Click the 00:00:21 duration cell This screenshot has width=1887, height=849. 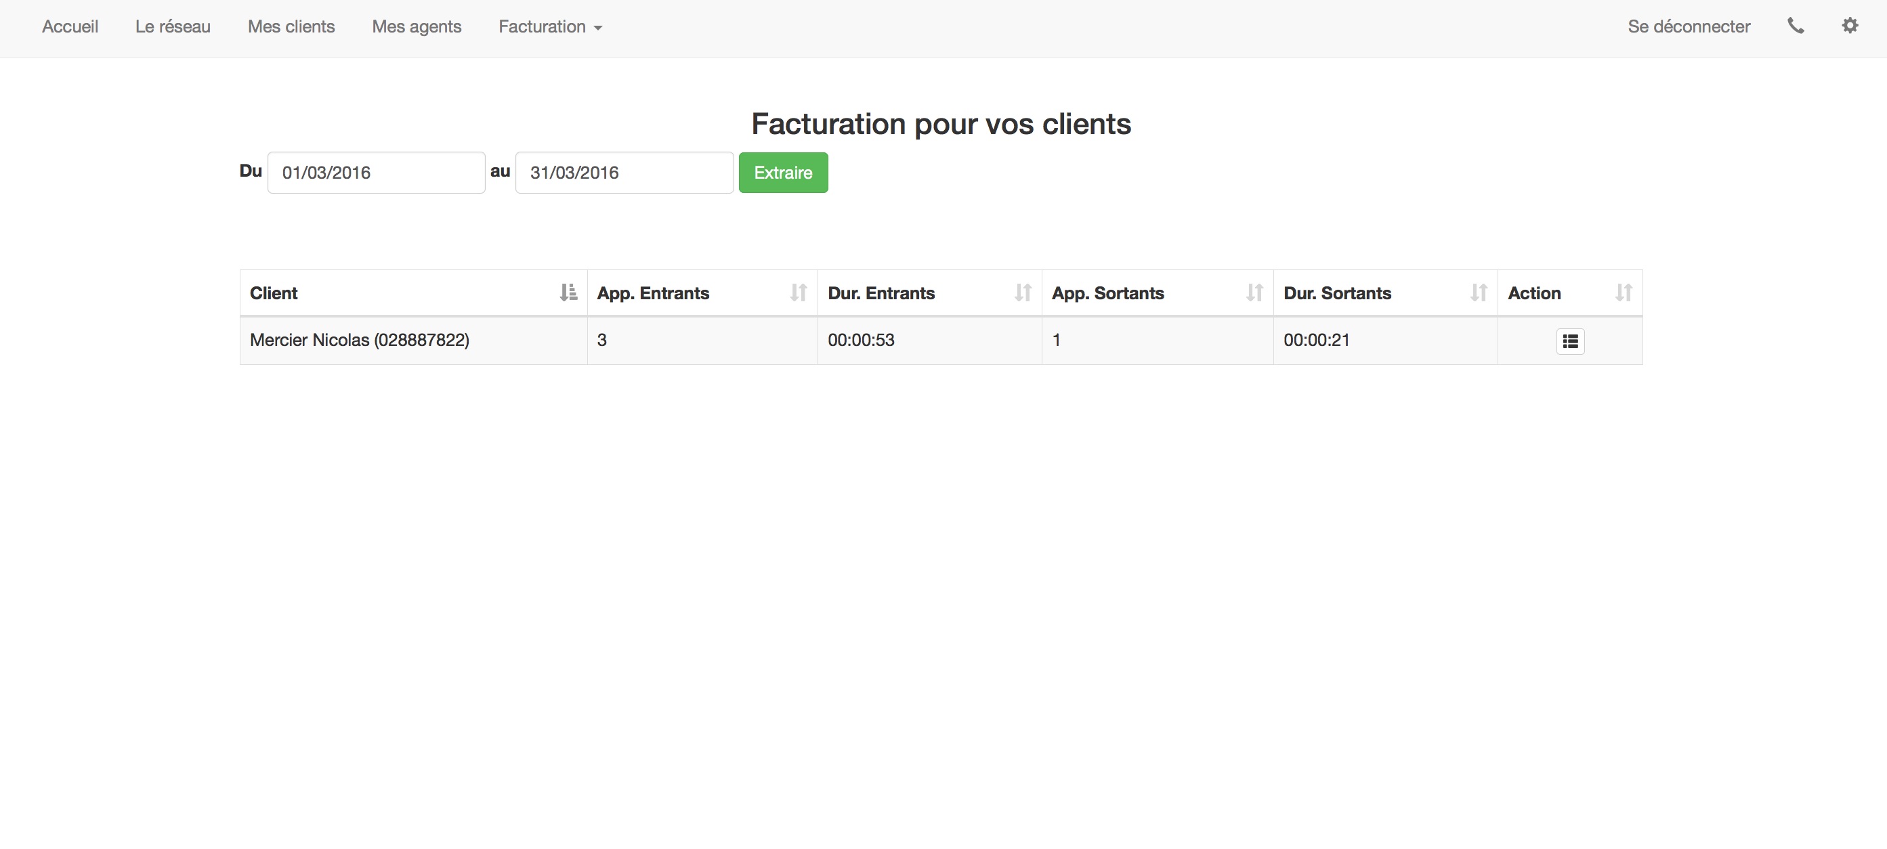point(1385,341)
